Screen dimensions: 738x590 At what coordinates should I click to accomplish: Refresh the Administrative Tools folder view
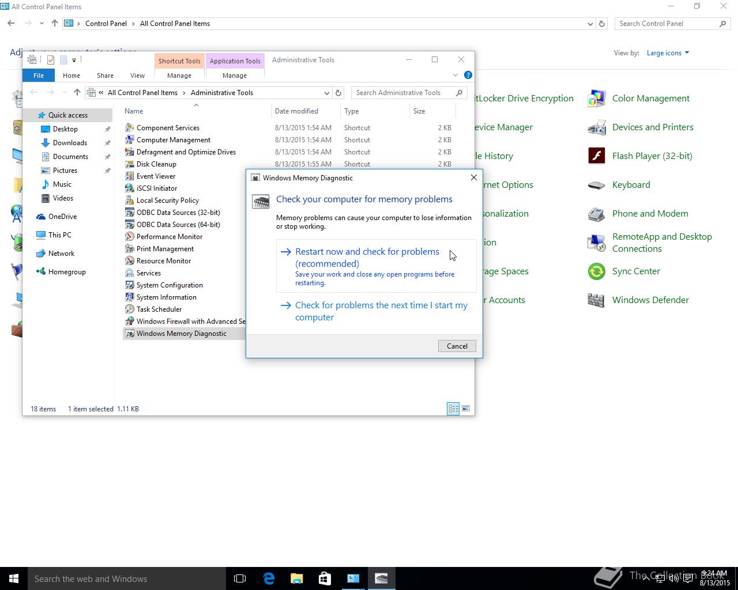339,93
